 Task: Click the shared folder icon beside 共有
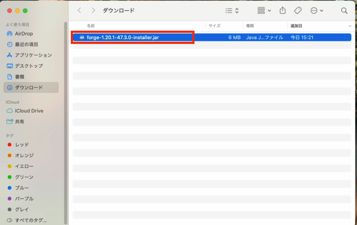click(9, 121)
